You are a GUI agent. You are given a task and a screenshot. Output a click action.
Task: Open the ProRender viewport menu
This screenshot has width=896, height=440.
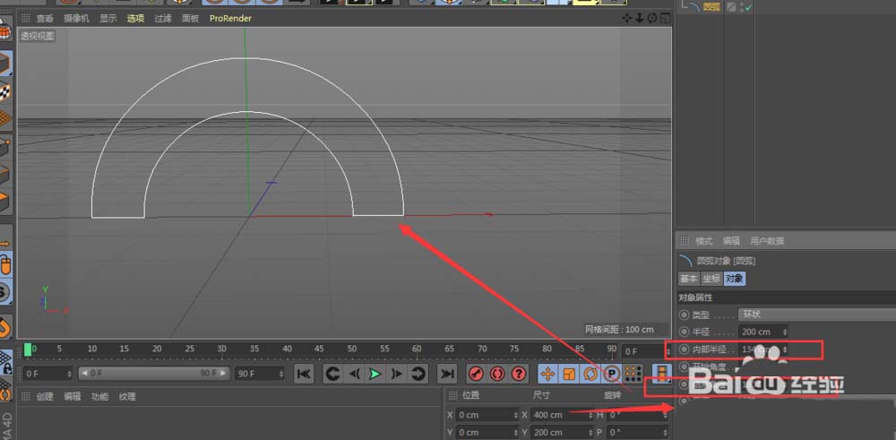[230, 18]
